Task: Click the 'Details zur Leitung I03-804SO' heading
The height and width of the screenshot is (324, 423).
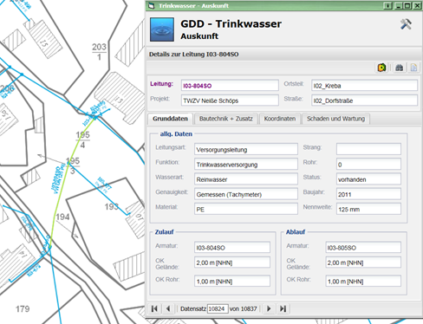Action: (x=193, y=55)
